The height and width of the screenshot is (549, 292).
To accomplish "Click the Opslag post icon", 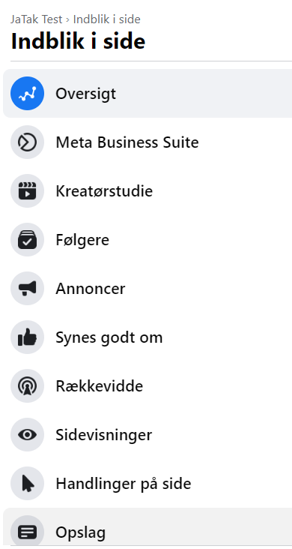I will click(x=27, y=532).
